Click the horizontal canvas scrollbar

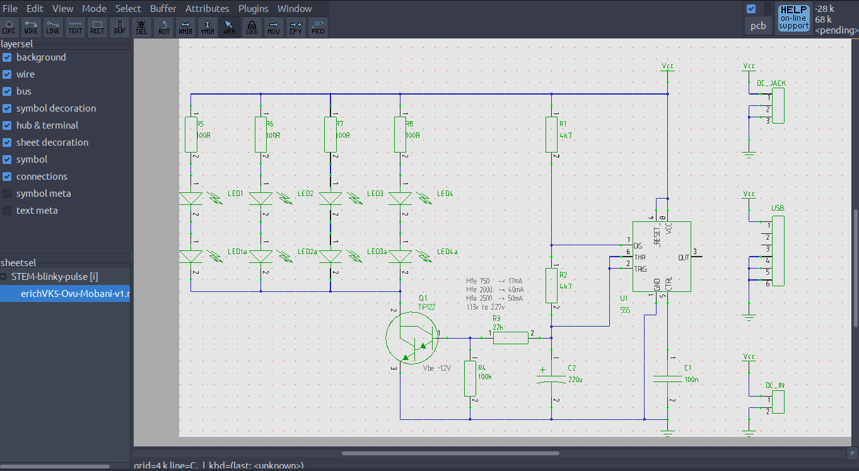click(x=450, y=453)
